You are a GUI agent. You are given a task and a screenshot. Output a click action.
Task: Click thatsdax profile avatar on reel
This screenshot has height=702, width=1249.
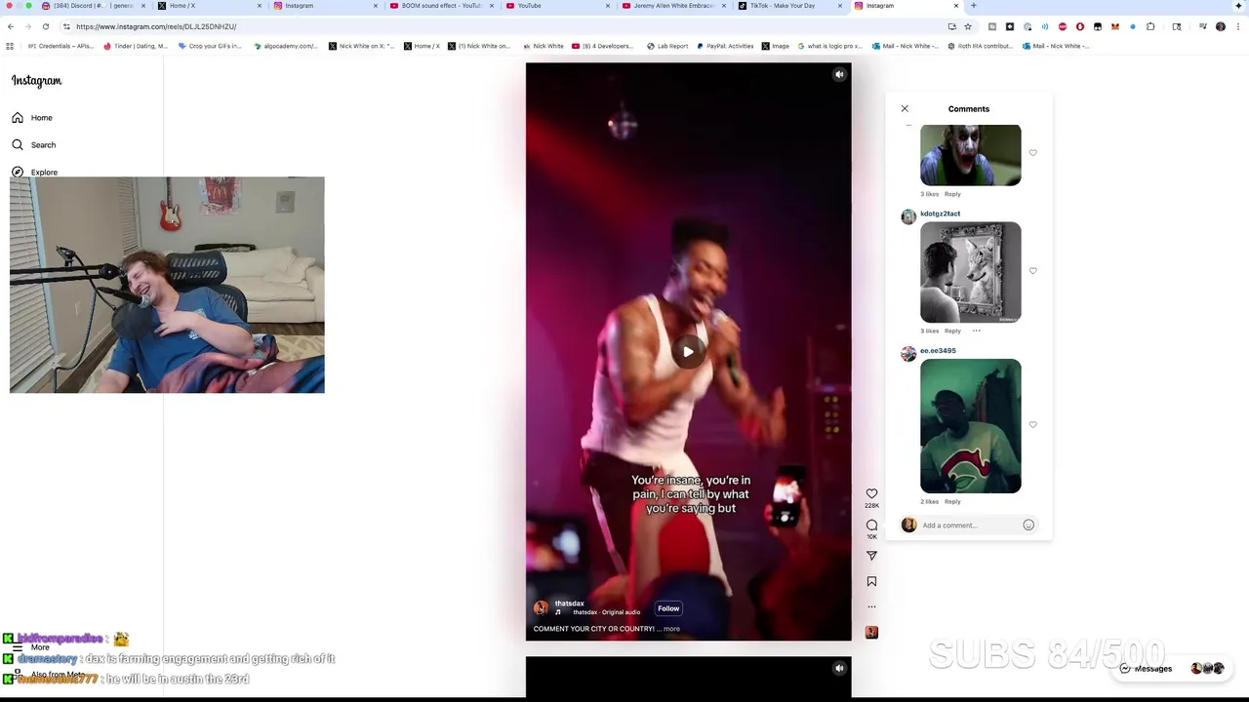point(541,607)
